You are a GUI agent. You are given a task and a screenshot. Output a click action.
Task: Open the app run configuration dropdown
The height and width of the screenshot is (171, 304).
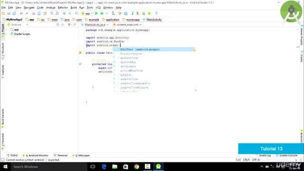click(x=87, y=14)
